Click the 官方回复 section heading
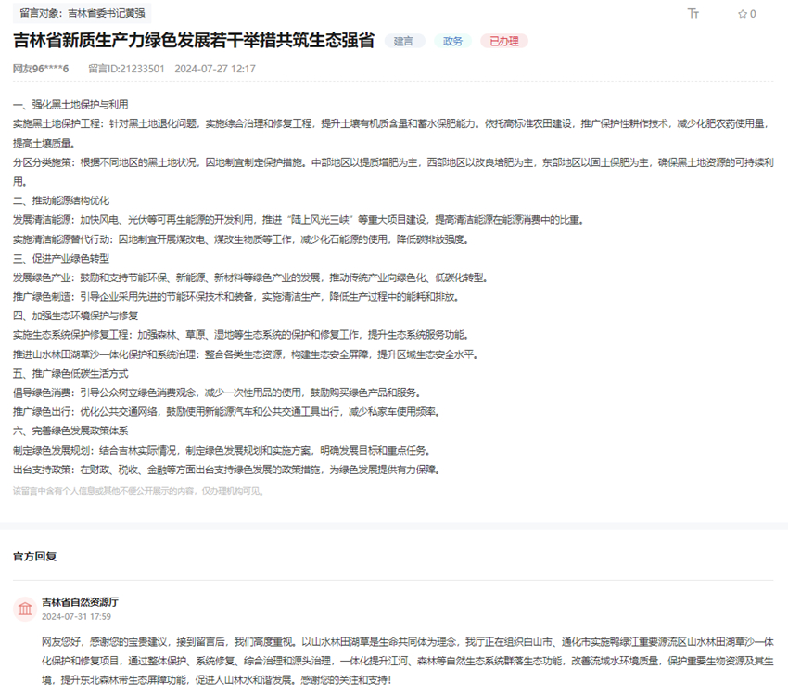Screen dimensions: 788x695 coord(35,557)
